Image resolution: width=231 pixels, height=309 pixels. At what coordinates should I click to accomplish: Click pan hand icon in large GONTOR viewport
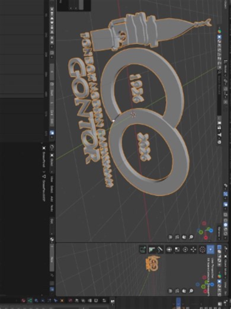pyautogui.click(x=184, y=237)
